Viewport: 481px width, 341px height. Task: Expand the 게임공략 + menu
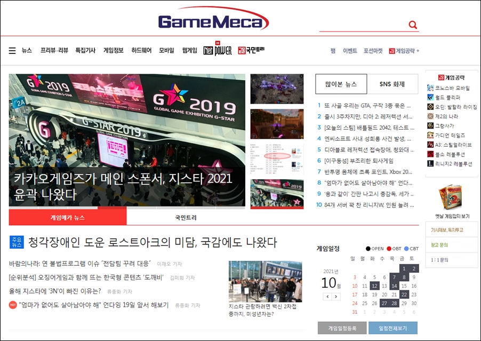pos(404,51)
